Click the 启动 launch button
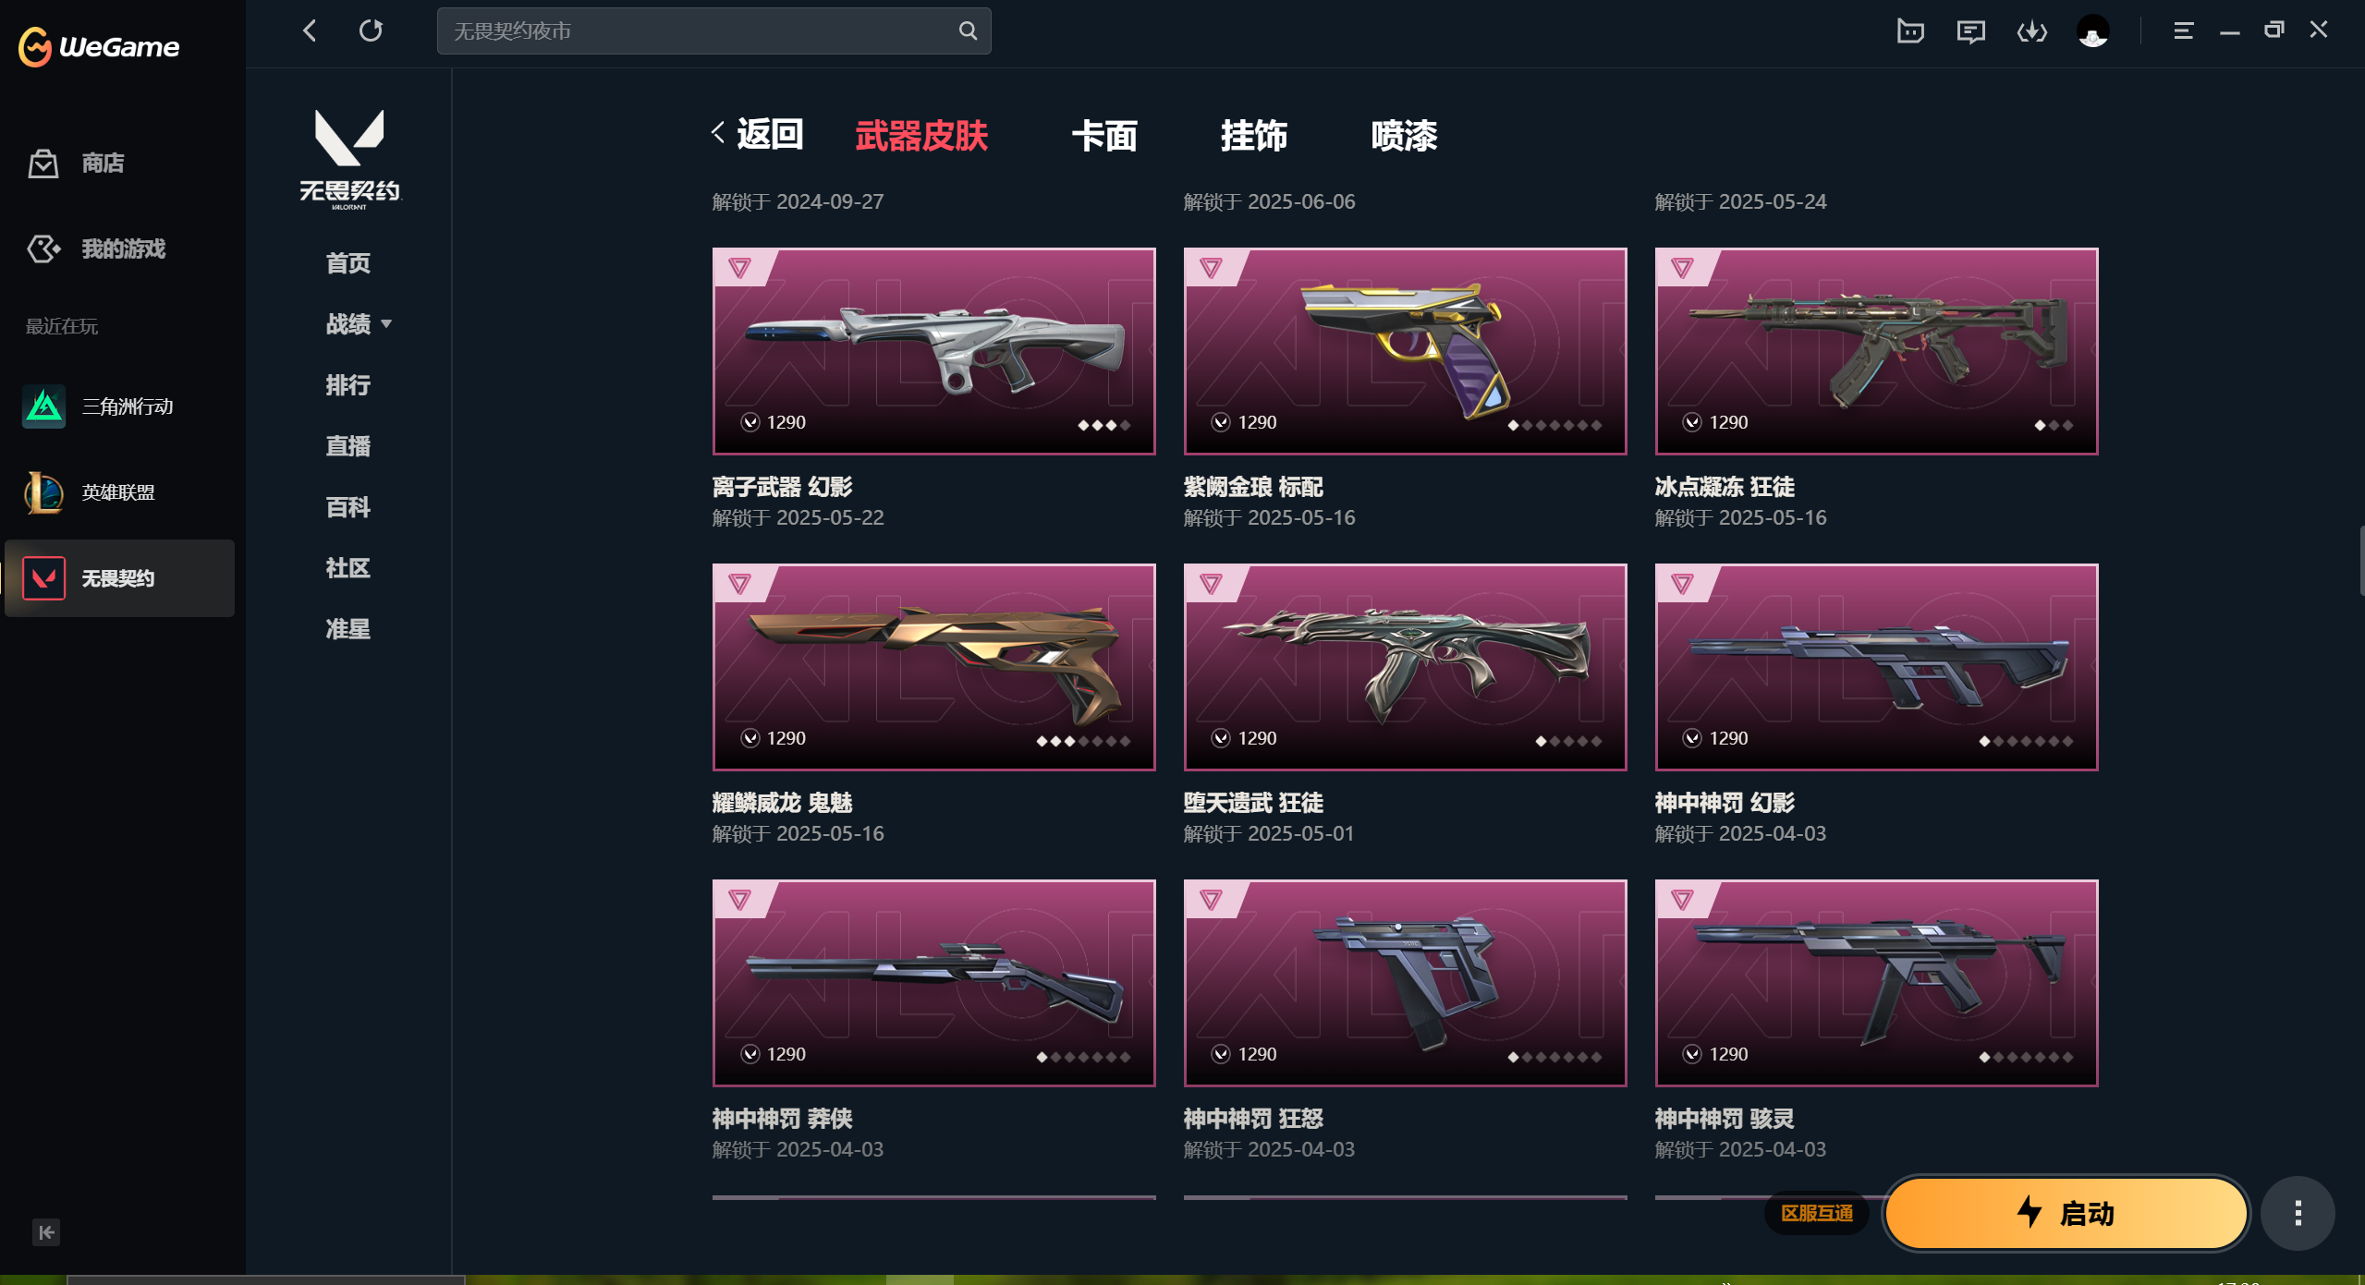 (x=2066, y=1213)
